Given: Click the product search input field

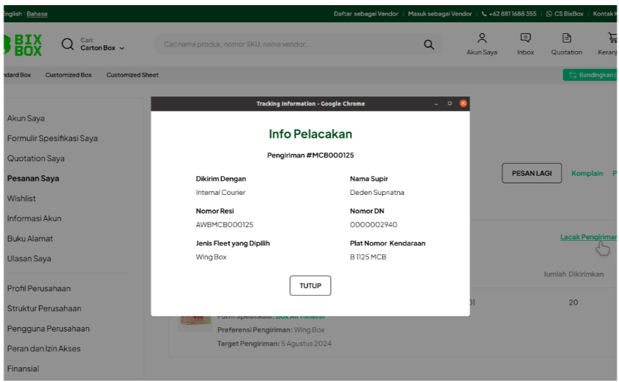Looking at the screenshot, I should coord(287,45).
